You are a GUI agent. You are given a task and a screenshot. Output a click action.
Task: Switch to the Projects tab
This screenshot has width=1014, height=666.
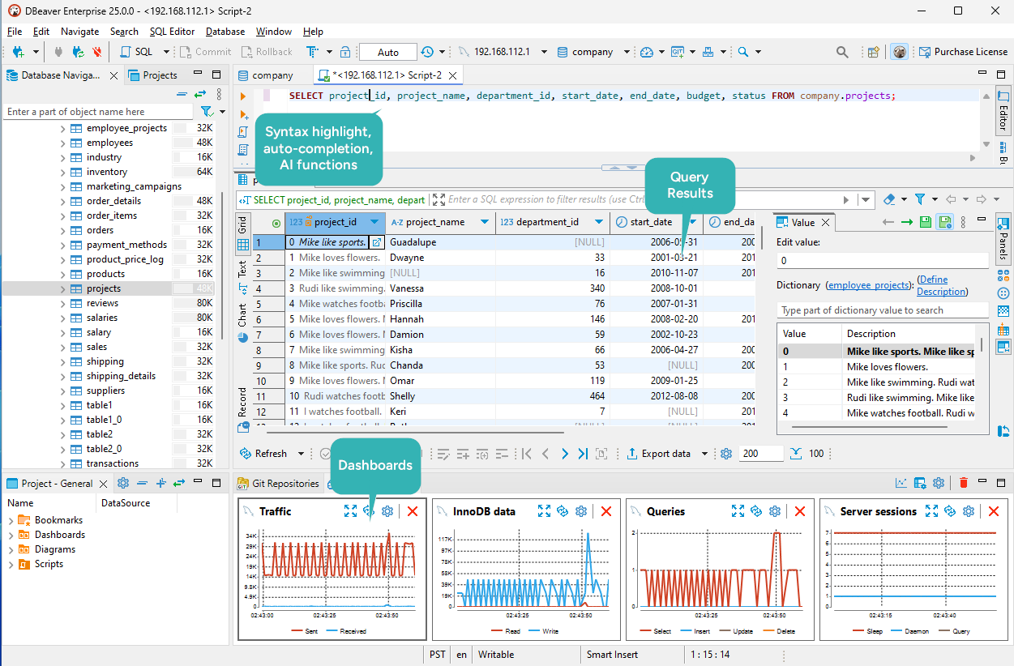coord(152,75)
